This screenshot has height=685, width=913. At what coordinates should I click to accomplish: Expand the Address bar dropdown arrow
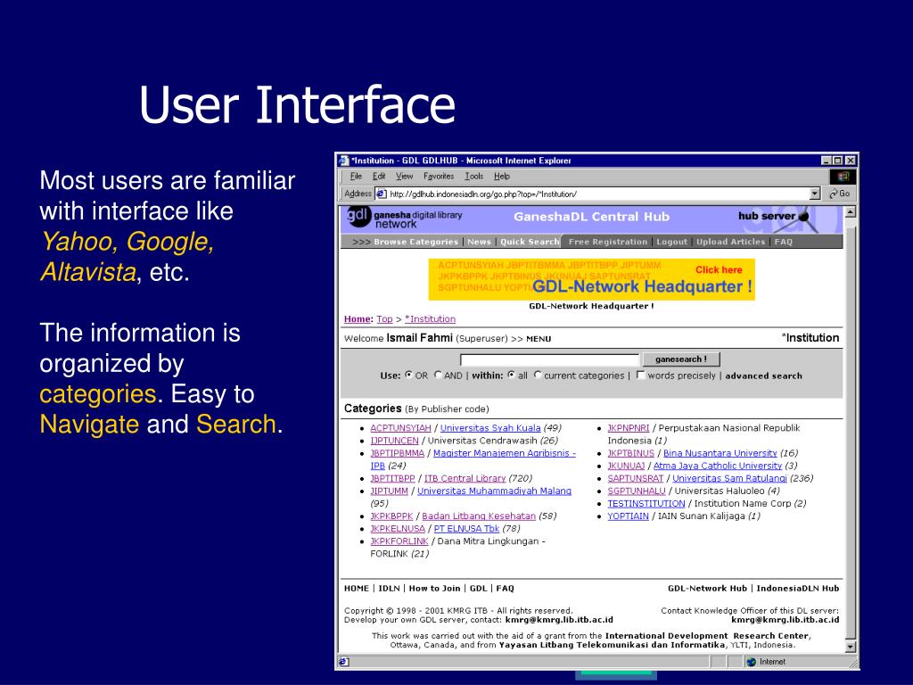point(815,194)
